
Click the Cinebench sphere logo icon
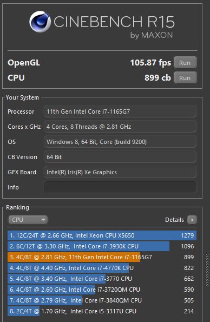pyautogui.click(x=40, y=22)
